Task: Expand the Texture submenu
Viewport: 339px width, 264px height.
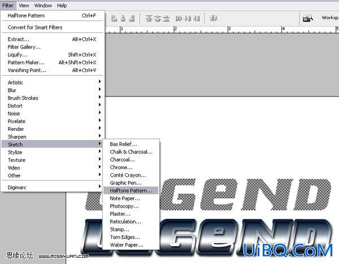Action: (52, 160)
